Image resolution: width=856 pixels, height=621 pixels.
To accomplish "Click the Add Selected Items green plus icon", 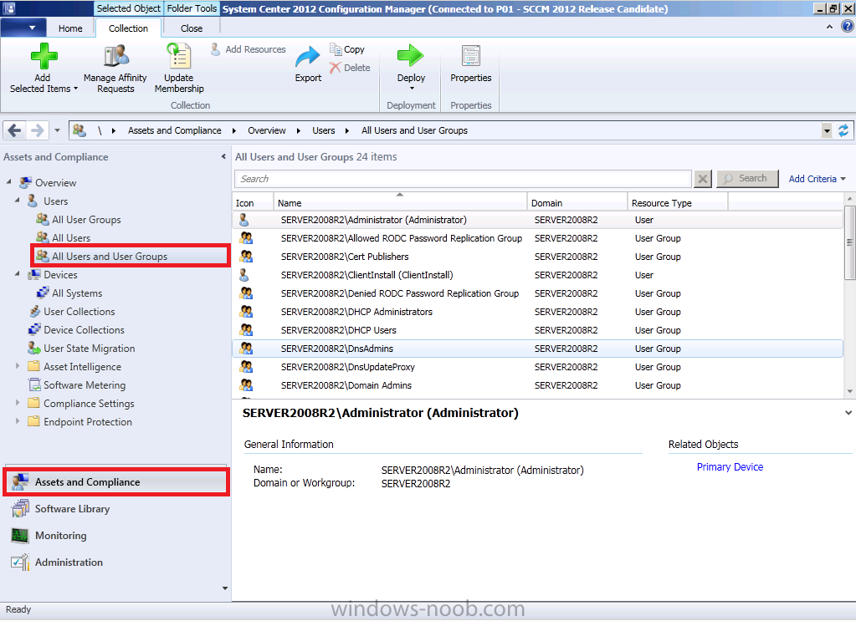I will pyautogui.click(x=44, y=56).
